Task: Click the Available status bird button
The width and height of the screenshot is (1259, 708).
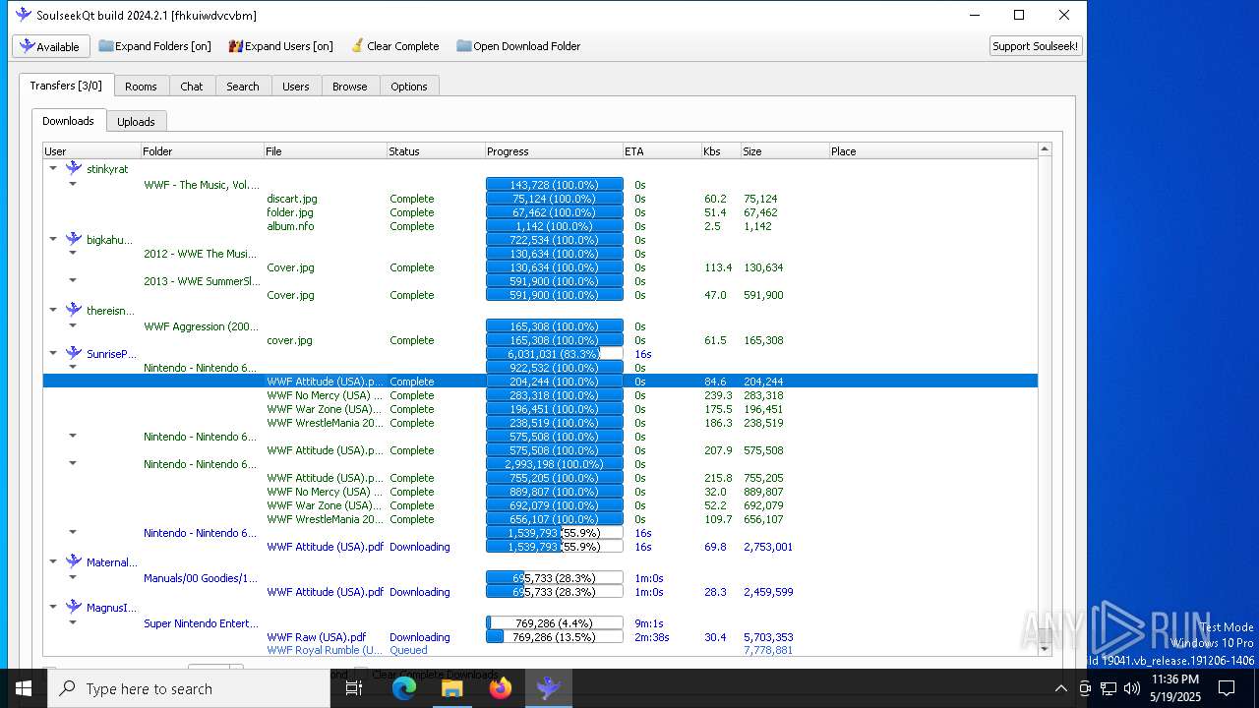Action: pos(51,46)
